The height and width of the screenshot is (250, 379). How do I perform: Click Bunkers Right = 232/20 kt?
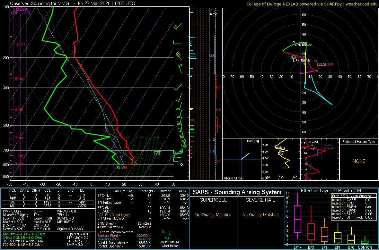pos(124,236)
